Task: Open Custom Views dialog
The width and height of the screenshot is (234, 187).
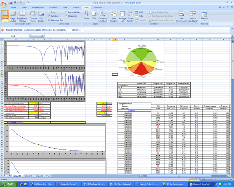Action: point(33,16)
